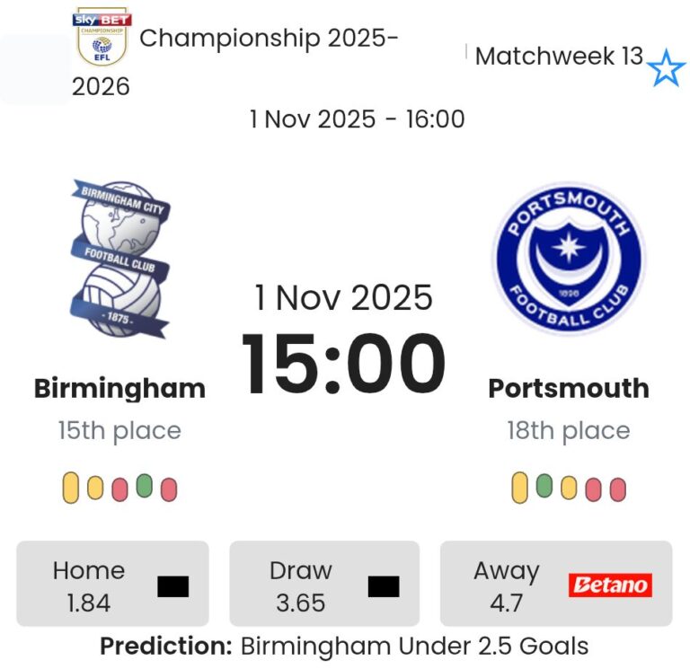Click the black bookmaker box beside Draw odds
Screen dimensions: 690x669
pyautogui.click(x=384, y=586)
